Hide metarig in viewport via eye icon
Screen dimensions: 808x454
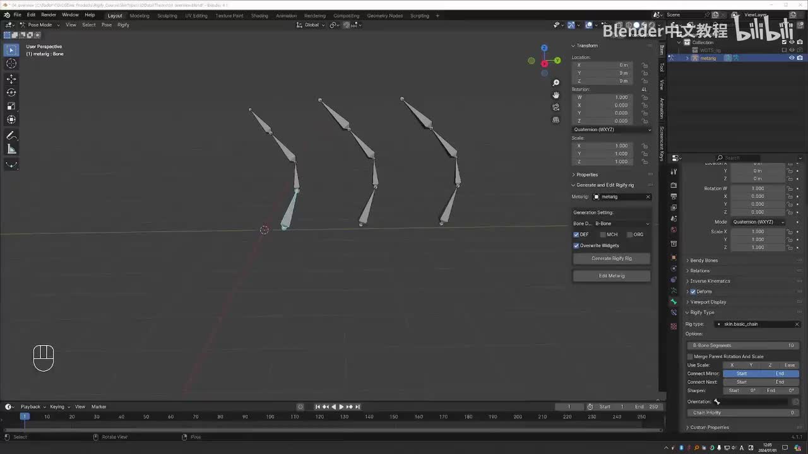point(792,58)
